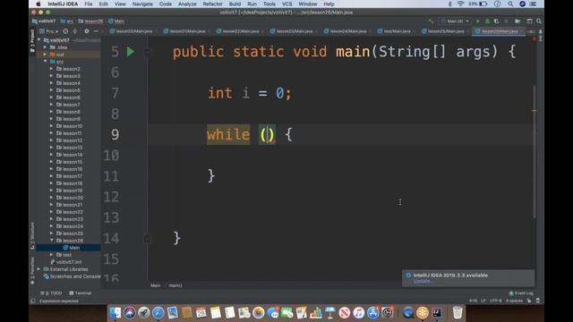This screenshot has height=322, width=573.
Task: Show hidden editor tabs dropdown
Action: pyautogui.click(x=531, y=31)
